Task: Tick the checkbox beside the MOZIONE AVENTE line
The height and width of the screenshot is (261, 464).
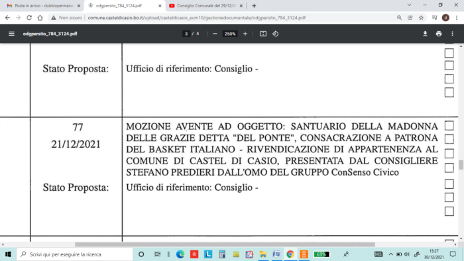Action: (x=449, y=126)
